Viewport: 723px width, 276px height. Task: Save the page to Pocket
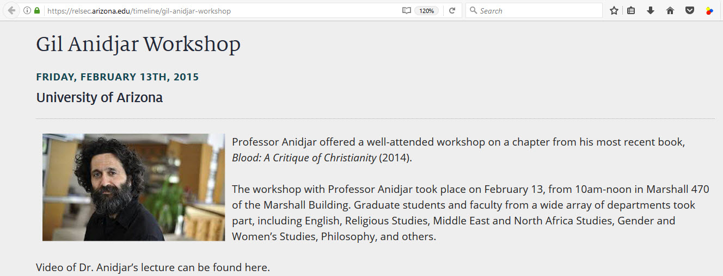point(690,10)
